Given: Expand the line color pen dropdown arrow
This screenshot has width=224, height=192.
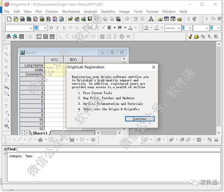Looking at the screenshot, I should pos(162,28).
